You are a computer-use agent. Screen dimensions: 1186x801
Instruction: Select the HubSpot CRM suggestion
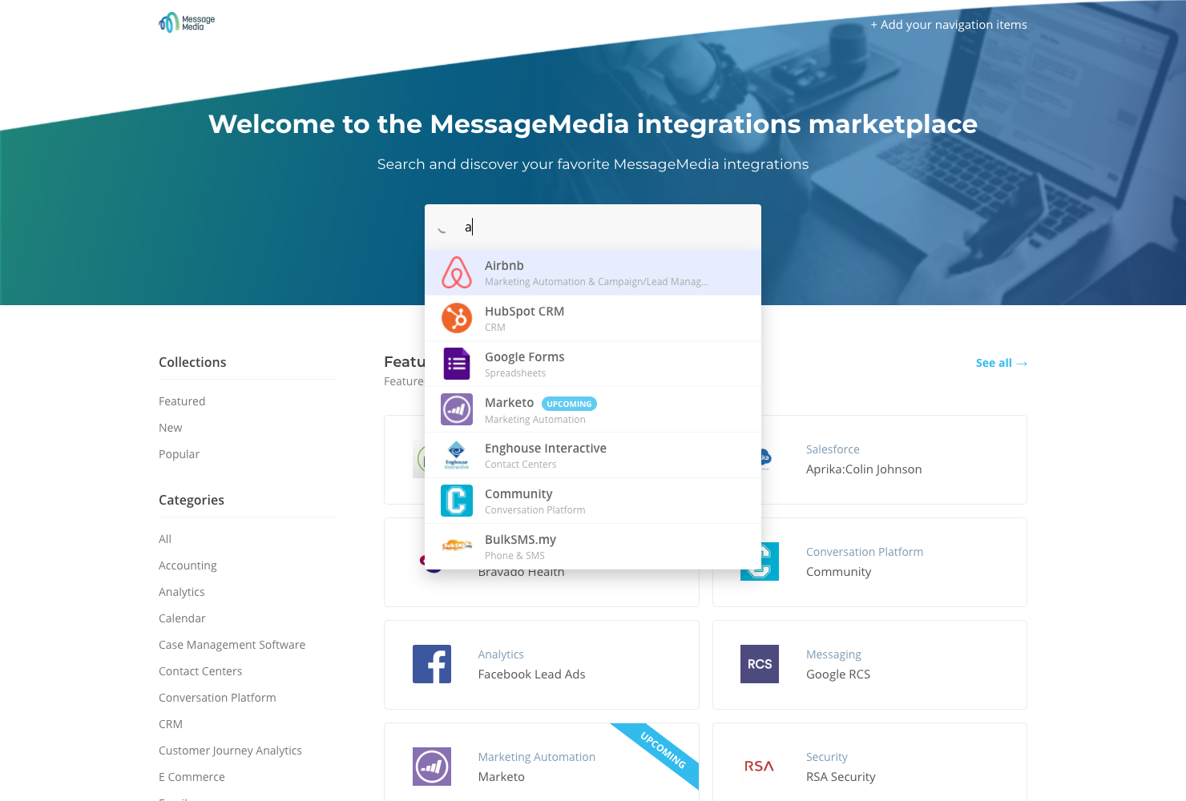[x=593, y=318]
